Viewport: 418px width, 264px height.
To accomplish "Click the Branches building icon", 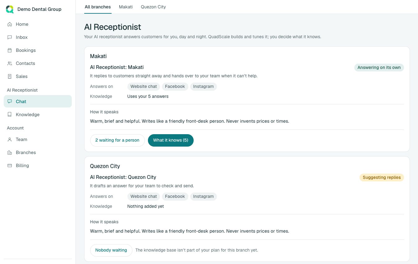I will point(10,152).
